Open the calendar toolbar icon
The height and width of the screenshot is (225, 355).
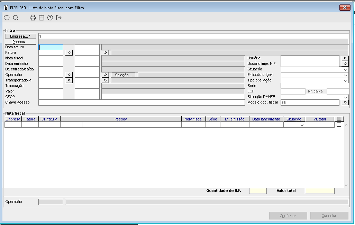42,18
